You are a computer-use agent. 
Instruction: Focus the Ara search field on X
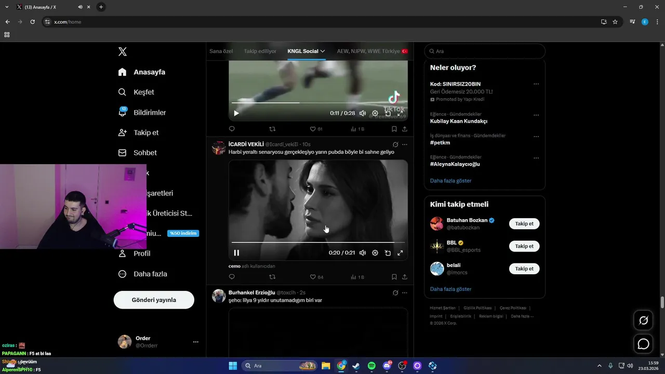(485, 51)
